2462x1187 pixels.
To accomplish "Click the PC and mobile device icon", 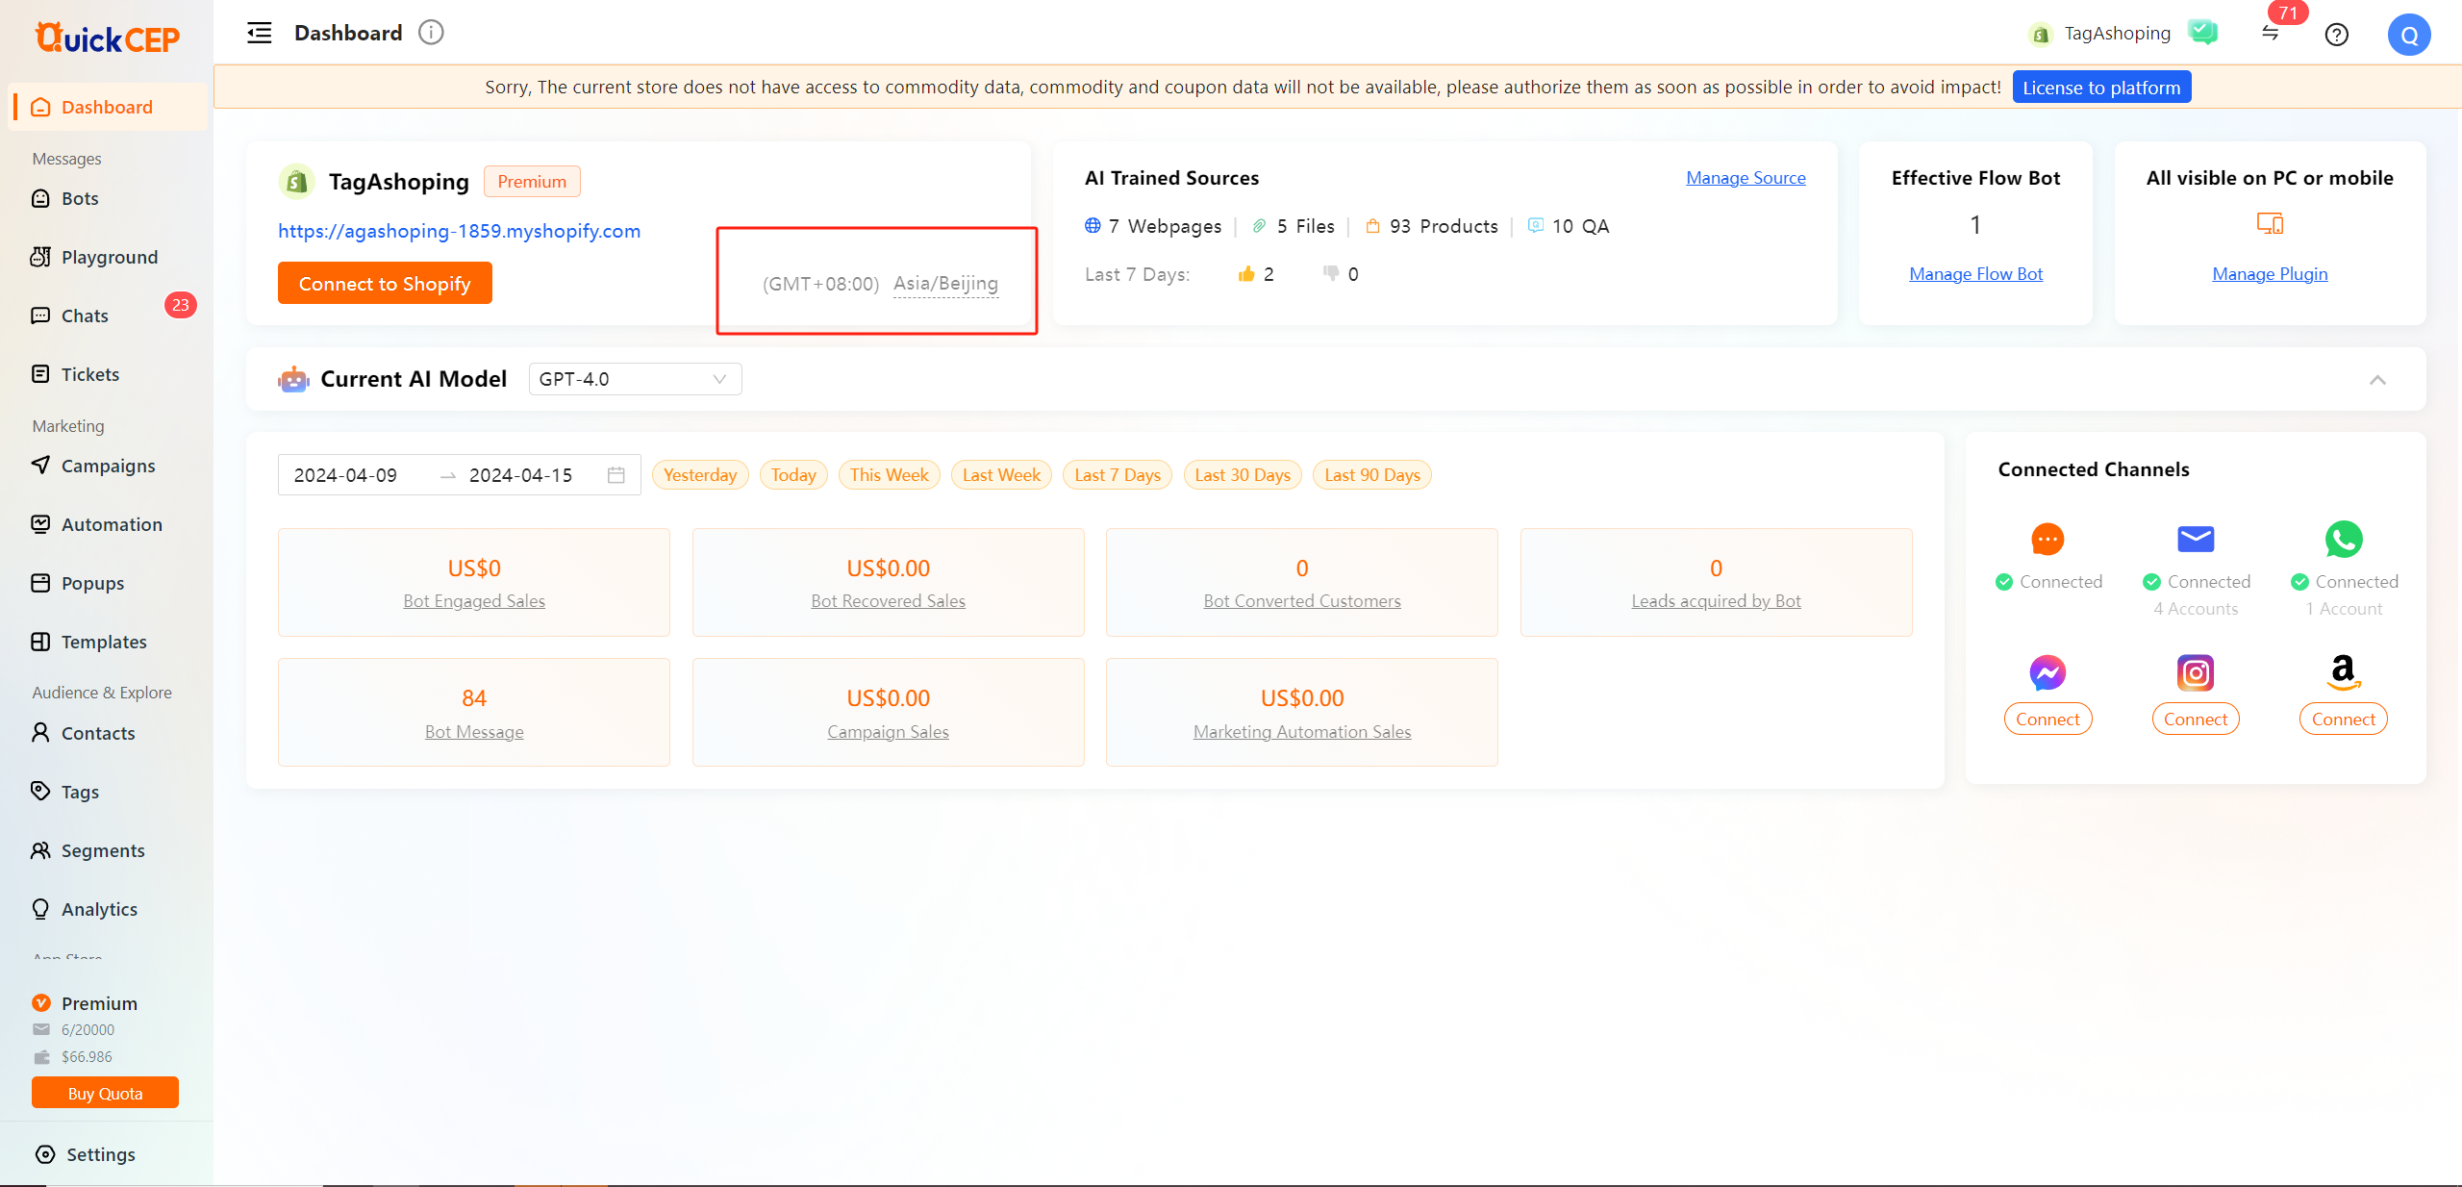I will tap(2270, 224).
